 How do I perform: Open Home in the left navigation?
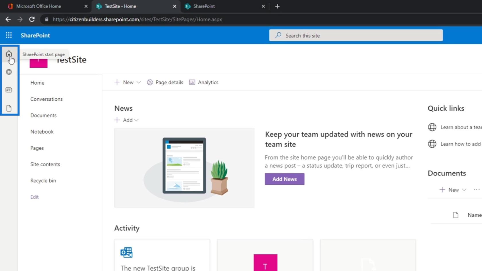coord(37,83)
